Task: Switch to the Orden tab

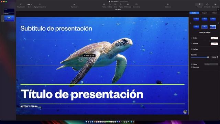Action: pyautogui.click(x=214, y=13)
